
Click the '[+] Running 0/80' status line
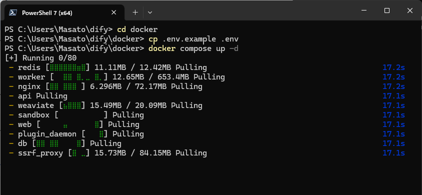(40, 58)
